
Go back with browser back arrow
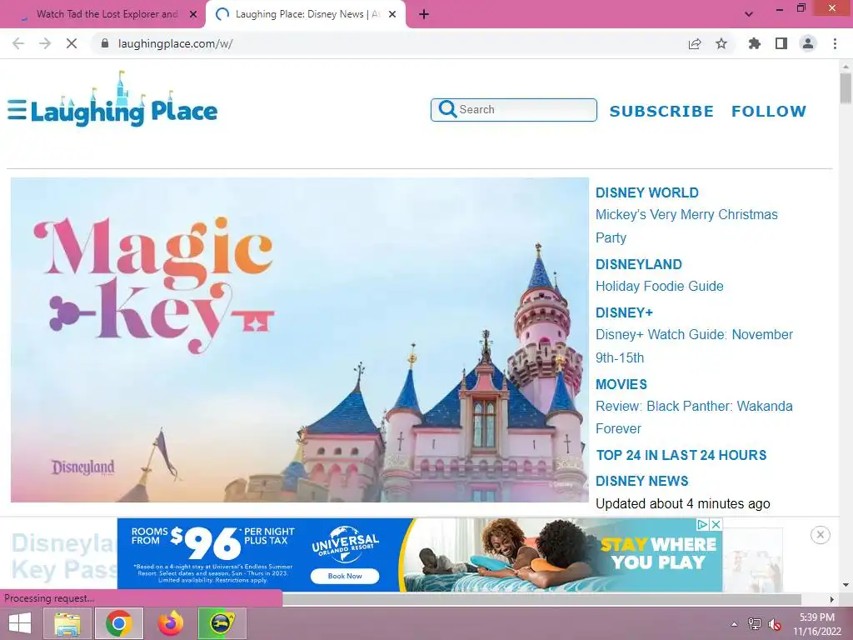(x=18, y=43)
